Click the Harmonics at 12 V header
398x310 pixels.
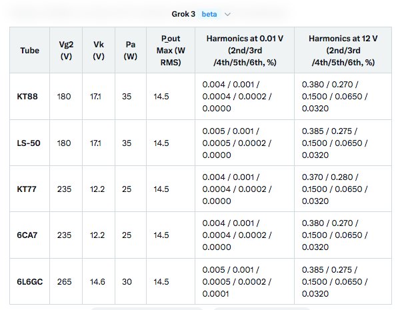coord(343,50)
